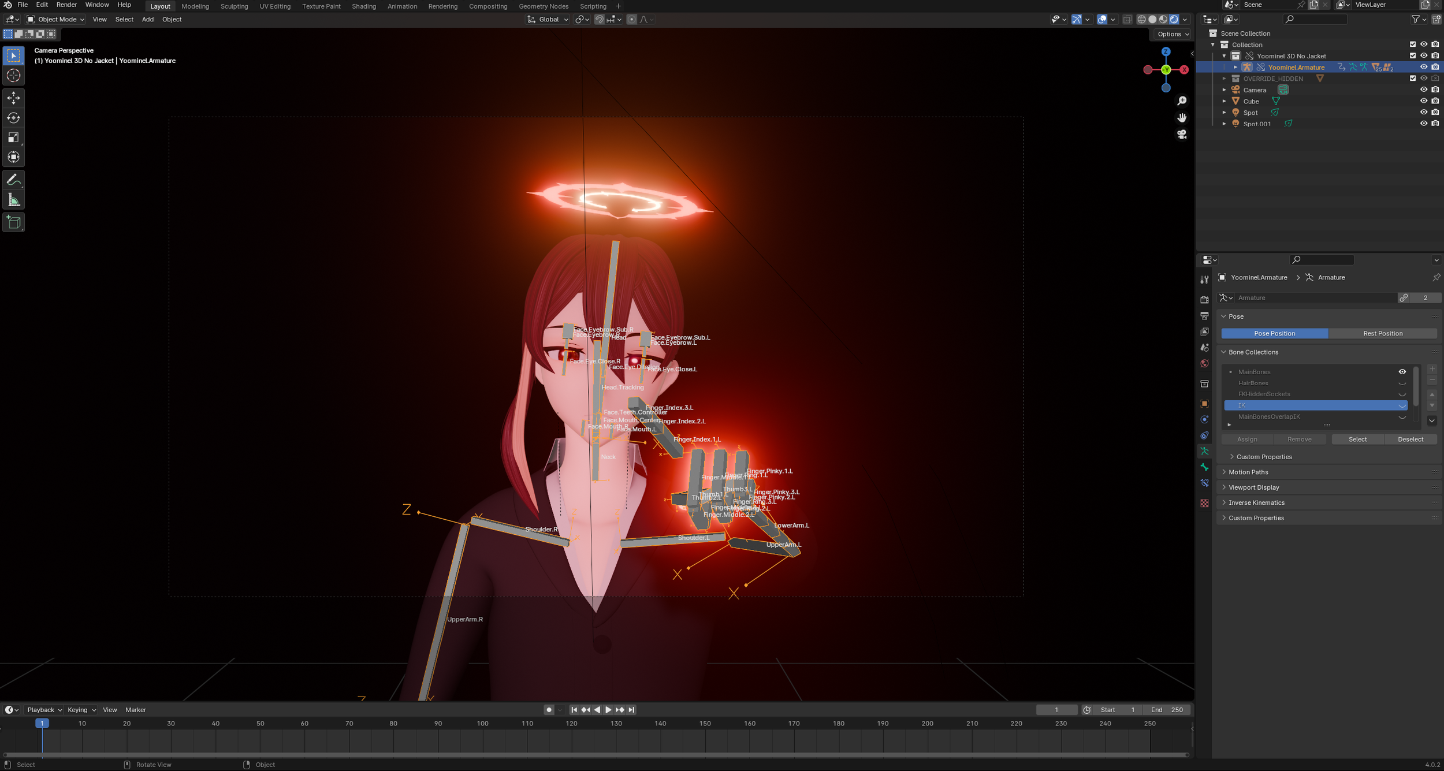Add a new bone collection

[x=1432, y=369]
